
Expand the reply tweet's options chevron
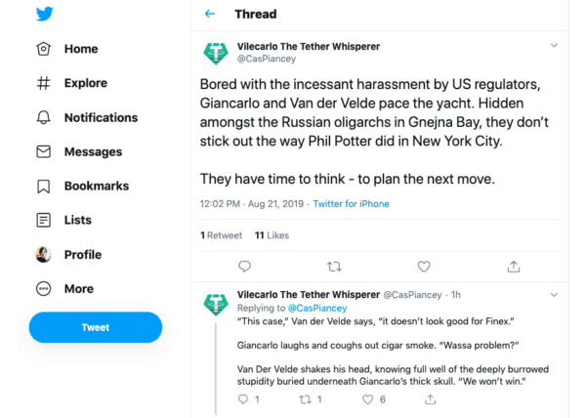(554, 294)
